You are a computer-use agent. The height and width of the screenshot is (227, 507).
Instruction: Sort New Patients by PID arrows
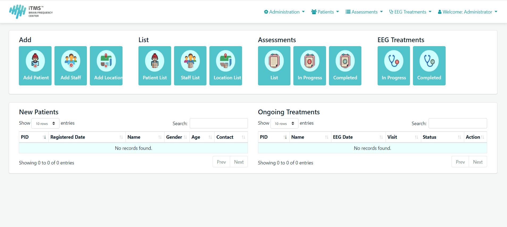(x=44, y=137)
